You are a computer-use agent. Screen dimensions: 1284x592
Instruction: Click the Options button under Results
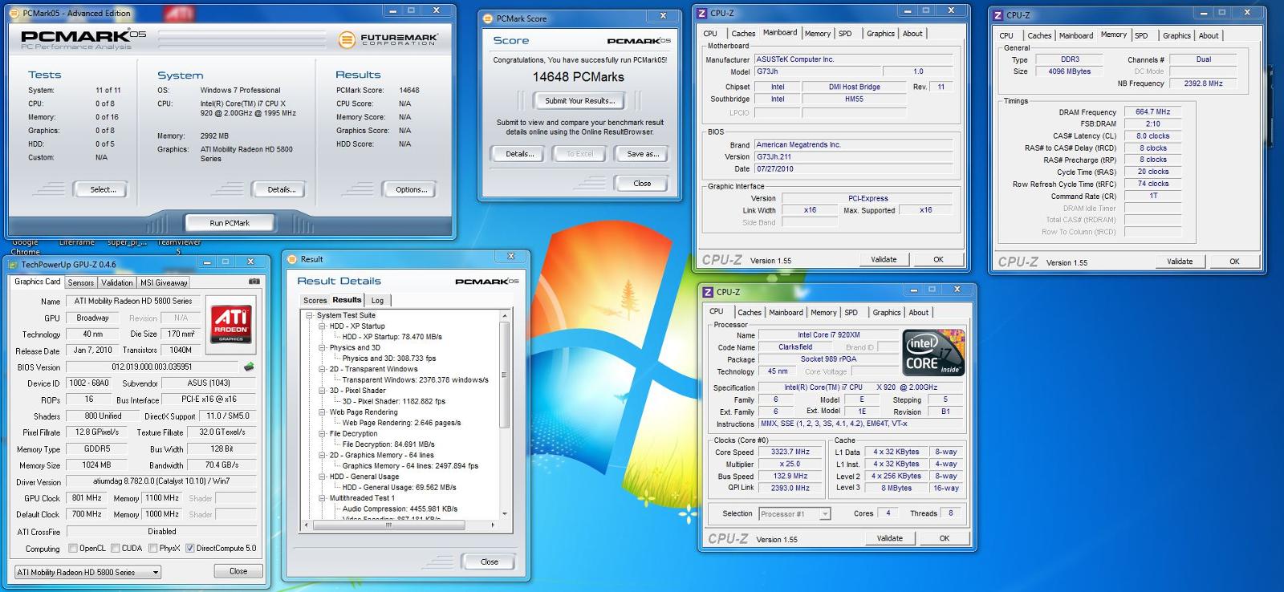(x=411, y=189)
